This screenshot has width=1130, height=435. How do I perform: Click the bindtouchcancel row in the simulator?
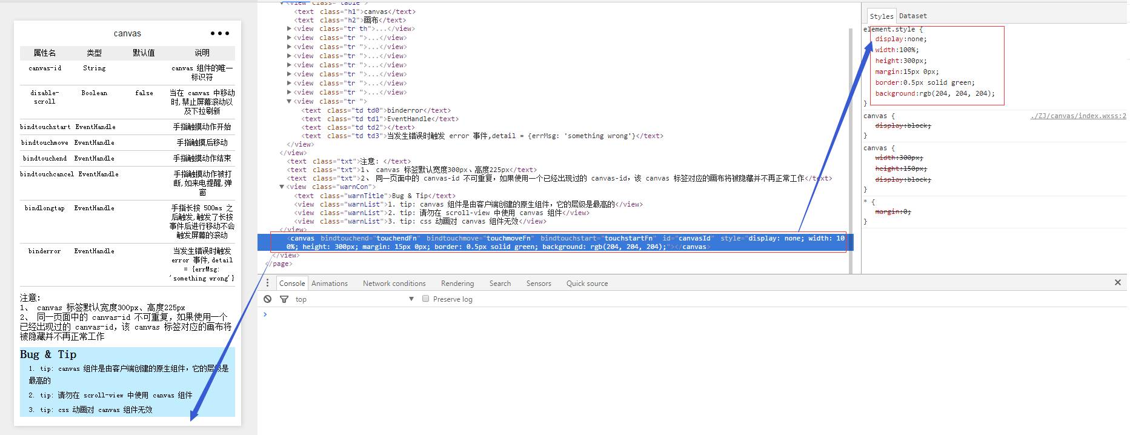click(127, 183)
